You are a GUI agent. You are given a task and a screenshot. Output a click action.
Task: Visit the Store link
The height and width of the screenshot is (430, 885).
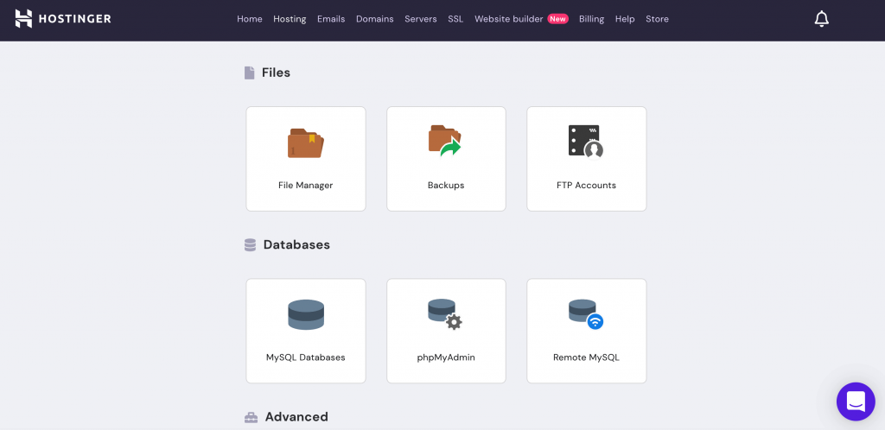(x=657, y=19)
